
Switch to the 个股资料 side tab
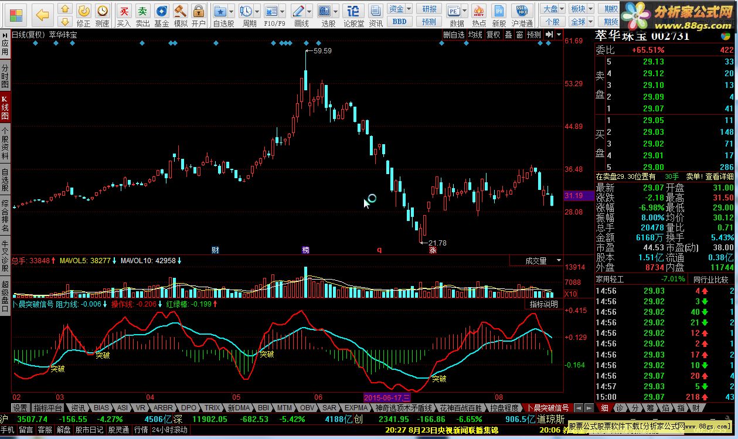click(x=5, y=143)
